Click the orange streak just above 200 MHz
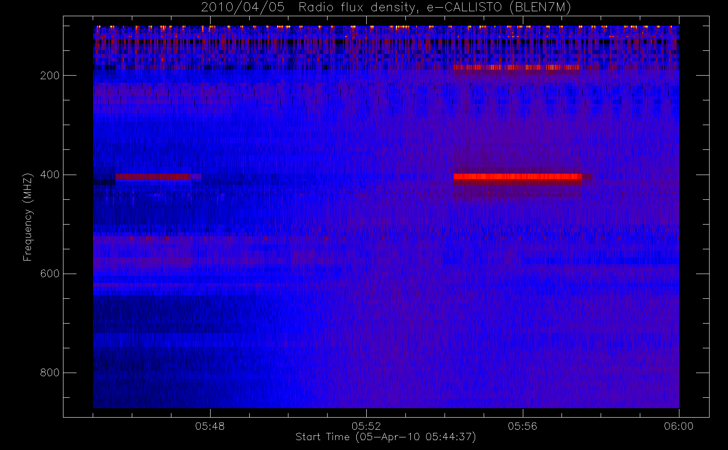Screen dimensions: 728x450 517,67
